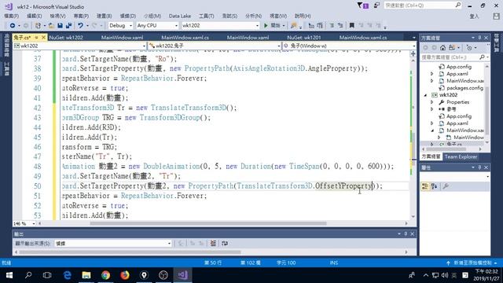Select the 兔子.cs file in Solution Explorer

pos(453,144)
